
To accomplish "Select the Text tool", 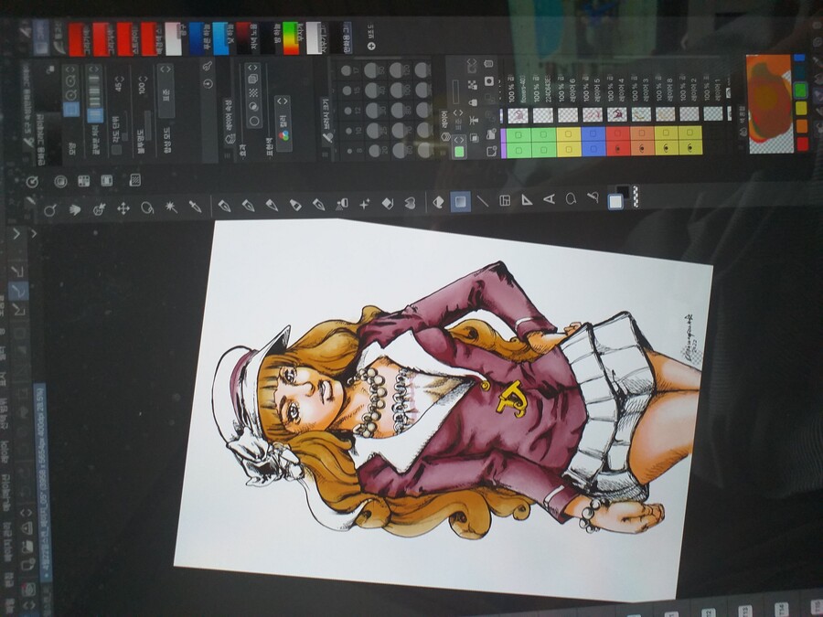I will [549, 199].
